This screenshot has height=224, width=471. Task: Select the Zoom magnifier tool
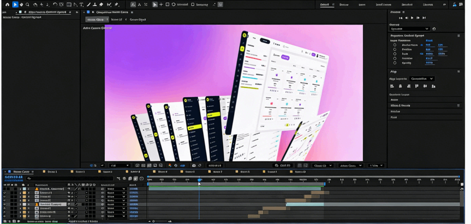tap(27, 4)
